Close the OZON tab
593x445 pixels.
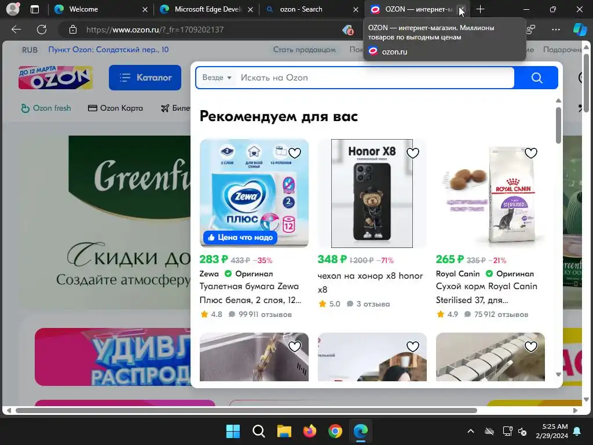462,9
